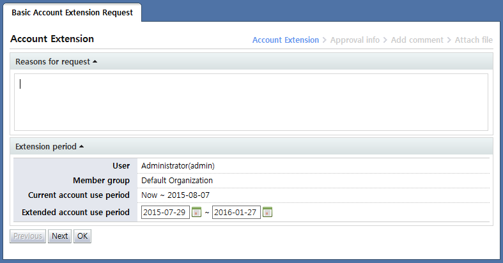
Task: Click the Now ~ 2015-08-07 period value
Action: pyautogui.click(x=174, y=195)
